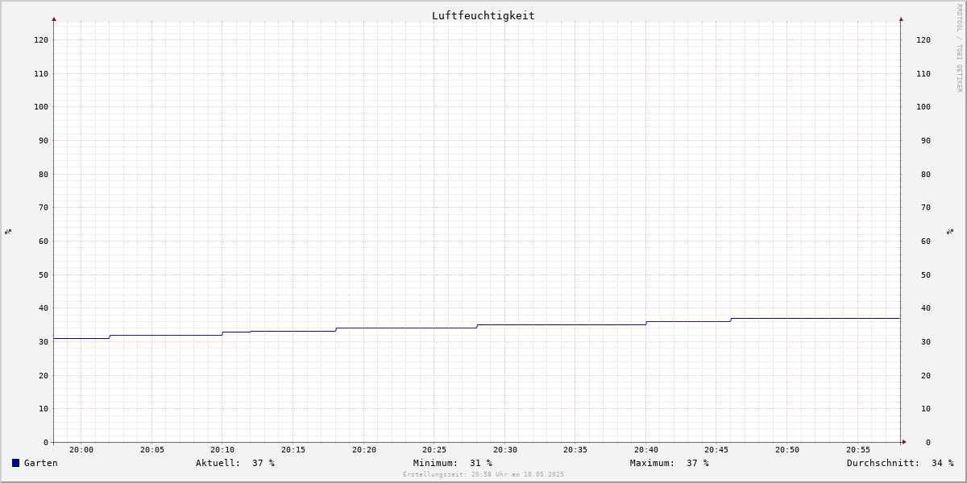This screenshot has height=483, width=967.
Task: Click the left axis 100 label
Action: coord(41,107)
